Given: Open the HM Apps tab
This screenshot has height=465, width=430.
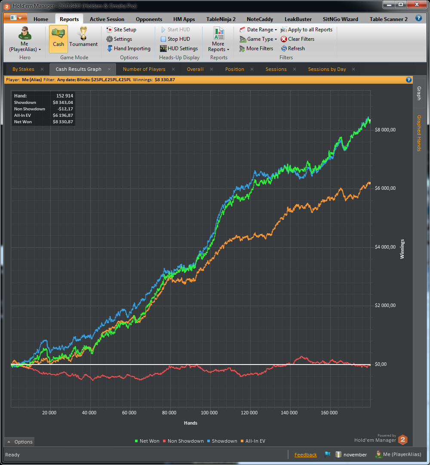Looking at the screenshot, I should pos(184,19).
